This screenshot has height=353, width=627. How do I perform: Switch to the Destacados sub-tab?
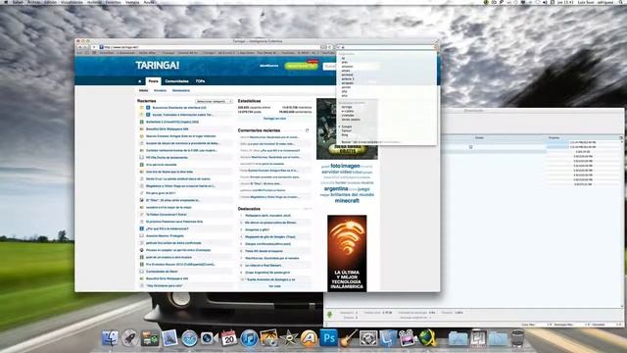(181, 90)
